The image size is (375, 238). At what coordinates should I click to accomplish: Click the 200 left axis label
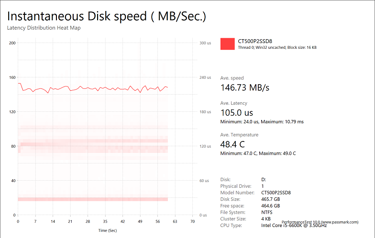click(13, 43)
